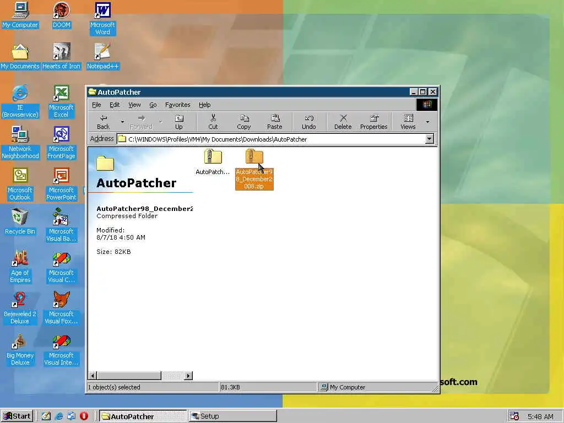
Task: Click the system tray clock
Action: pos(541,416)
